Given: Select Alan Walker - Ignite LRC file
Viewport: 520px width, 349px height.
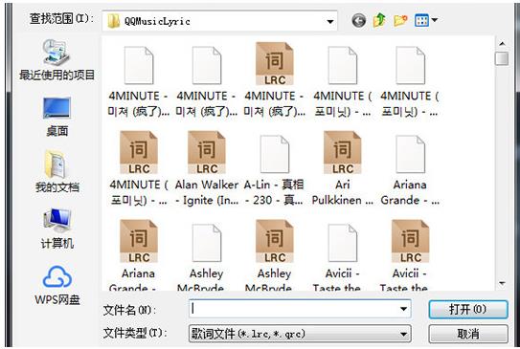Looking at the screenshot, I should [207, 169].
